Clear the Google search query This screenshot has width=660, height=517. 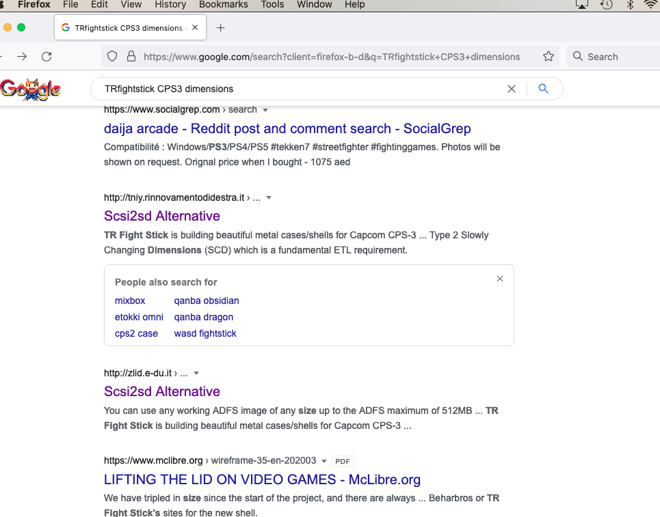coord(512,89)
